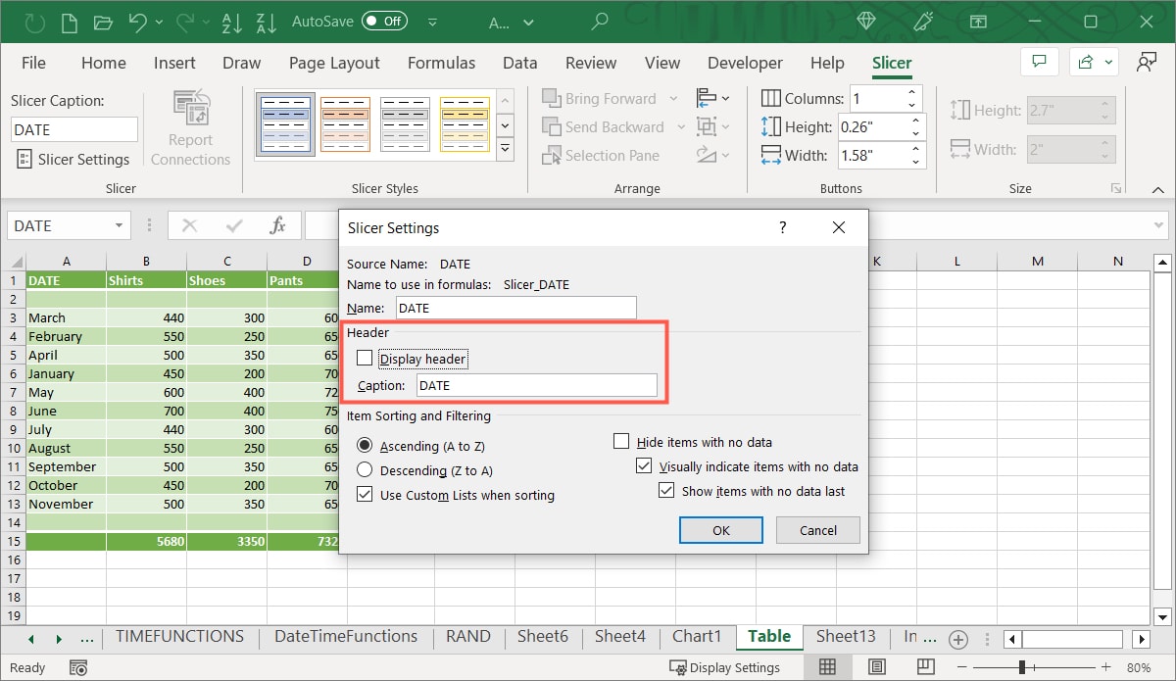Click OK in Slicer Settings
The image size is (1176, 681).
(720, 530)
